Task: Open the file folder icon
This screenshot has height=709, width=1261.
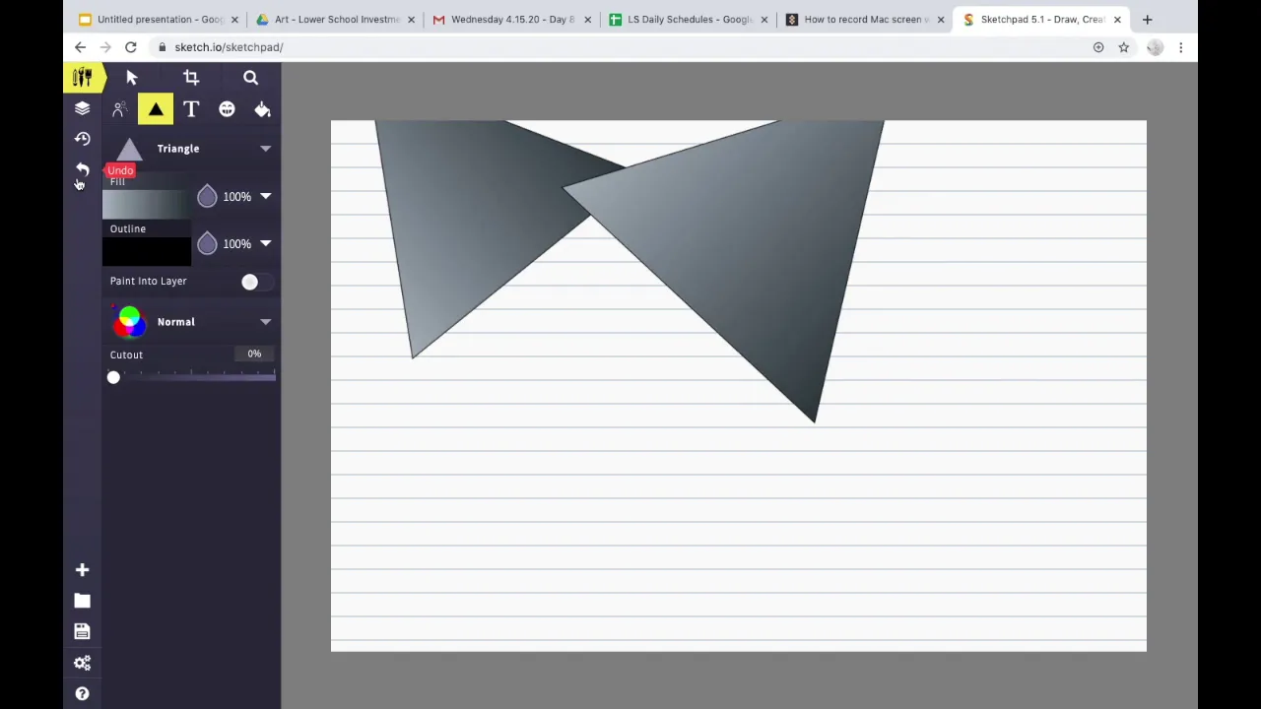Action: [x=82, y=601]
